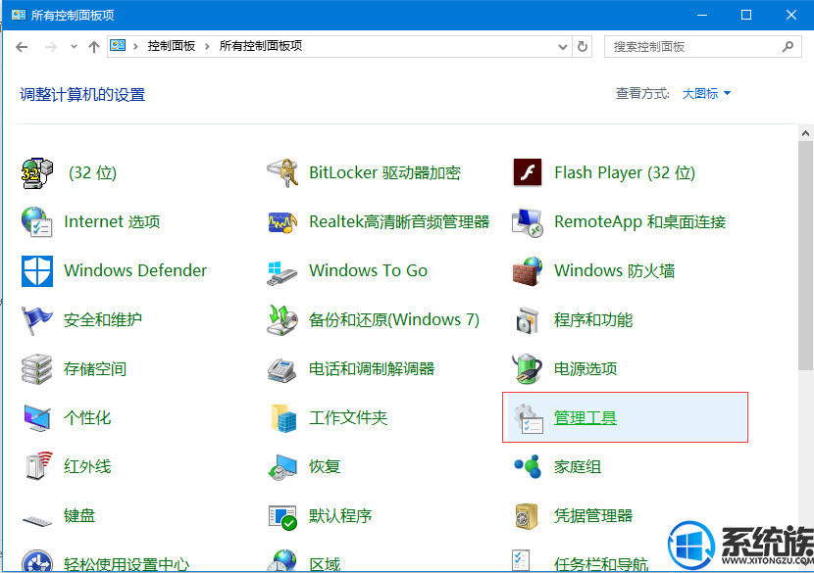Open the 大图标 view mode dropdown

706,94
